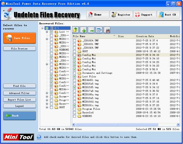Viewport: 183px width, 144px height.
Task: Click the Home icon button
Action: point(98,15)
